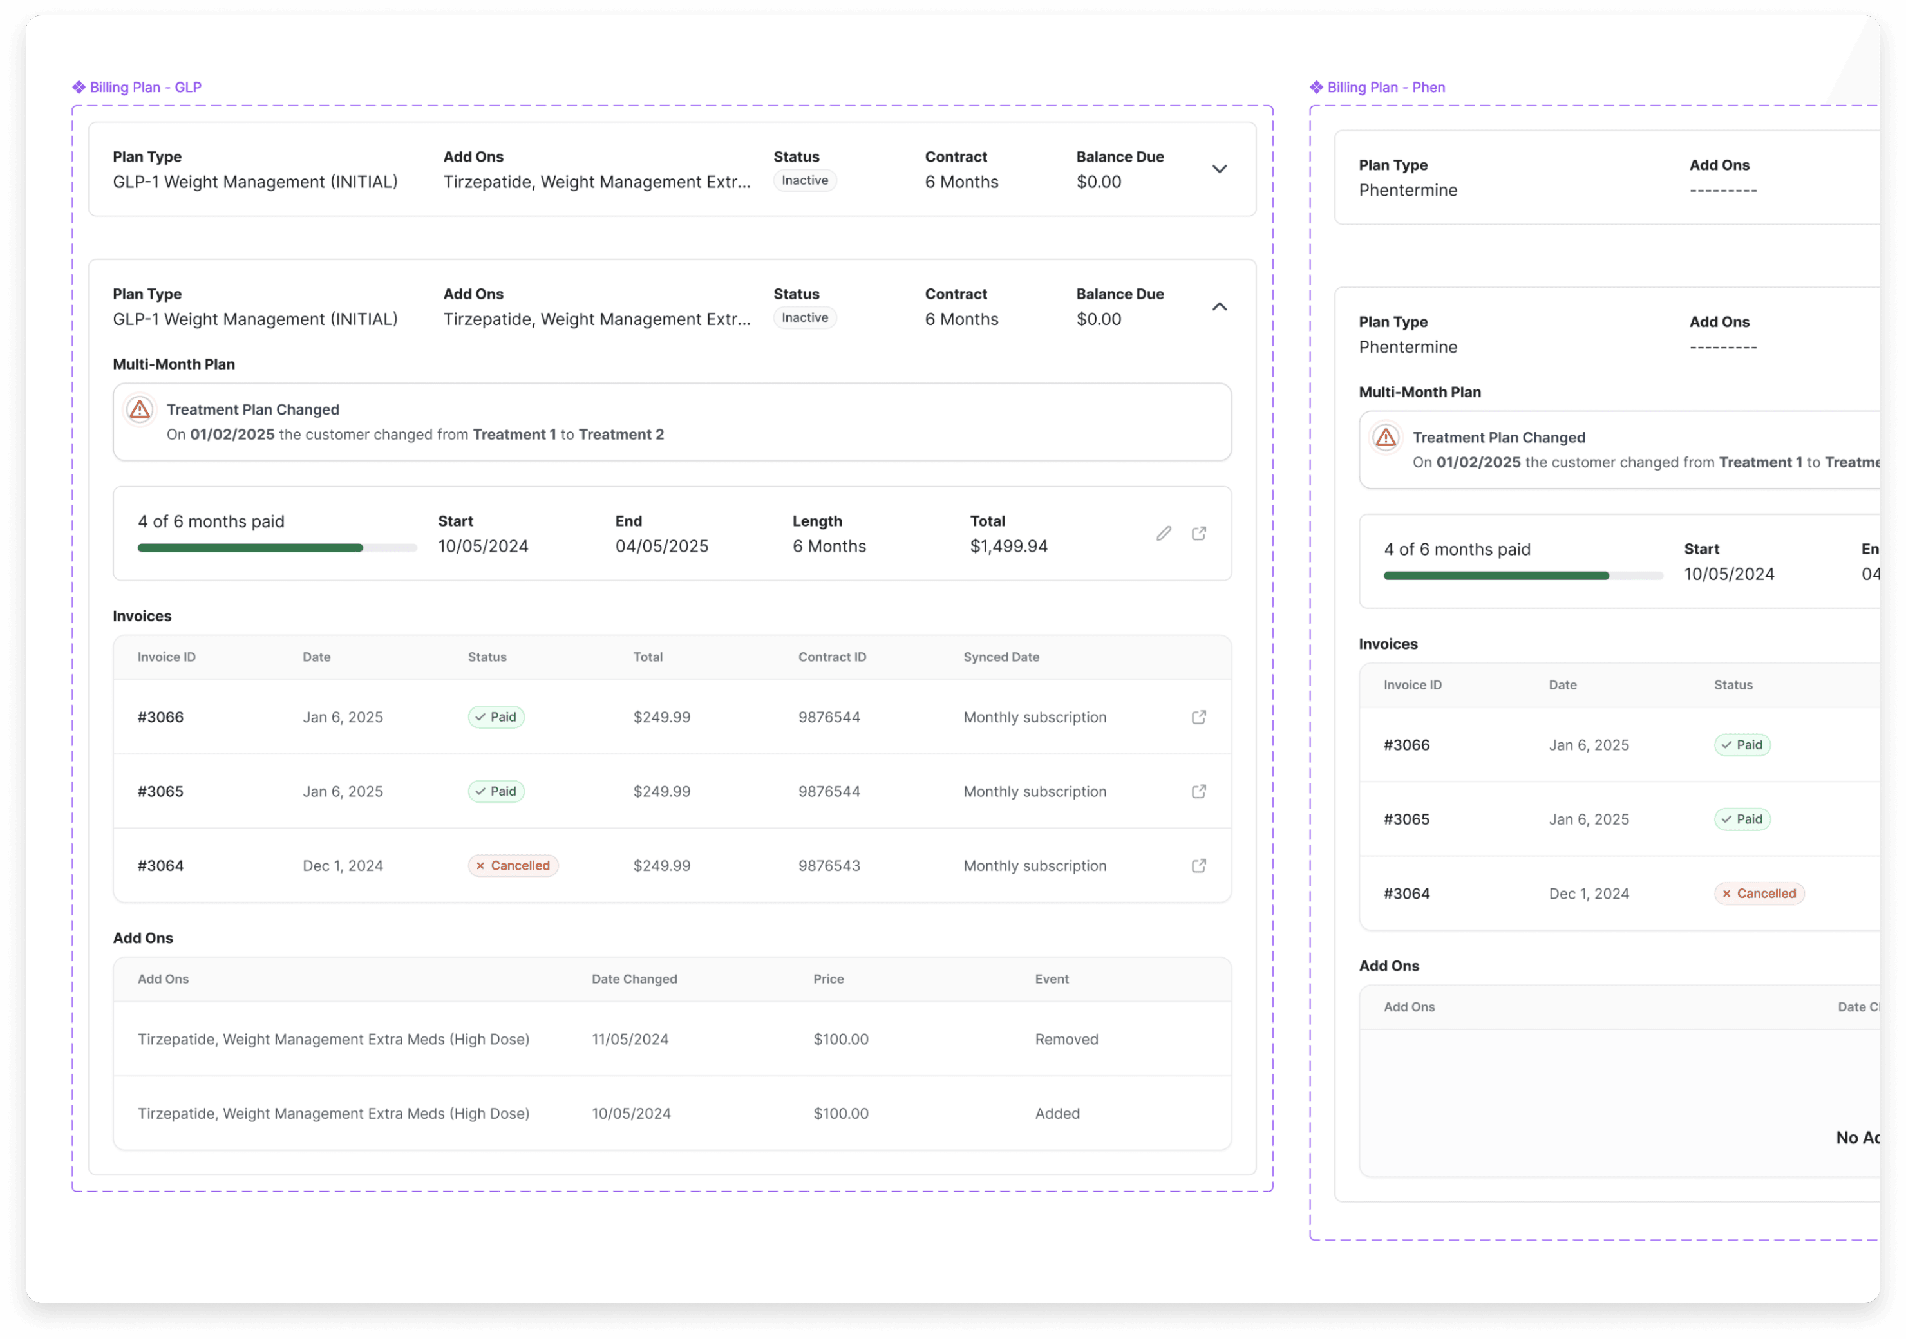Screen dimensions: 1906x1339
Task: Collapse the second GLP-1 plan card chevron
Action: [x=1220, y=307]
